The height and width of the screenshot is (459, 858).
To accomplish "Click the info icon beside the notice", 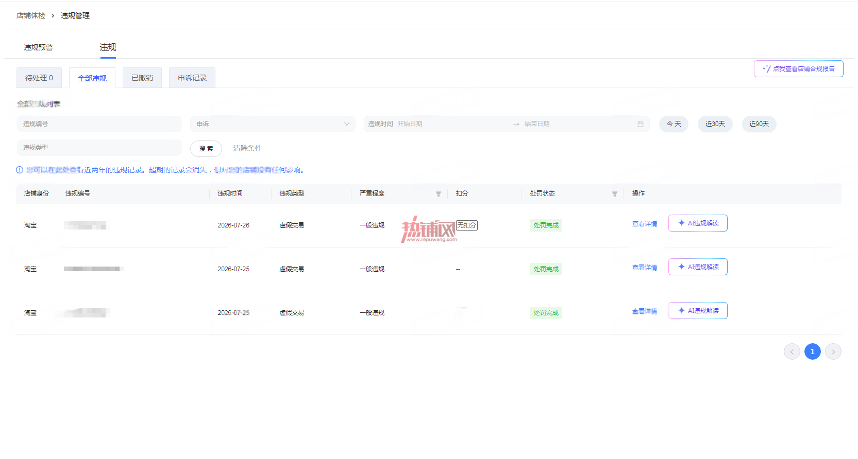I will pyautogui.click(x=20, y=170).
